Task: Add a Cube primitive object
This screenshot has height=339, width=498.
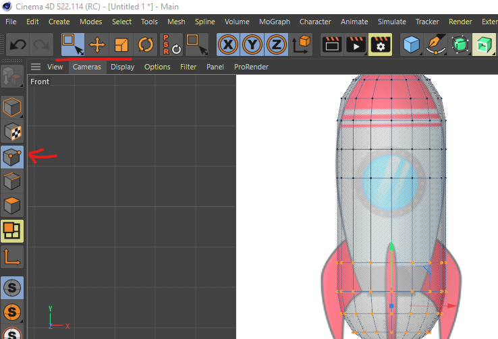Action: pos(412,44)
